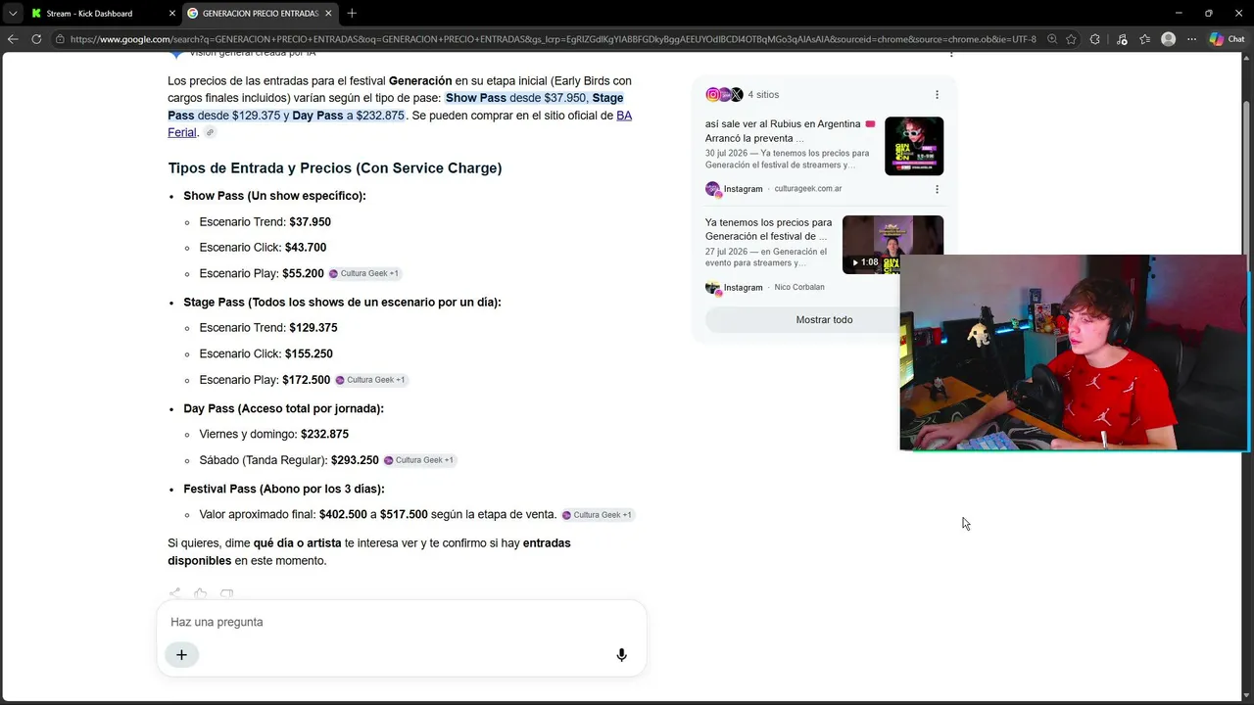Click the google.com address bar URL

[553, 39]
